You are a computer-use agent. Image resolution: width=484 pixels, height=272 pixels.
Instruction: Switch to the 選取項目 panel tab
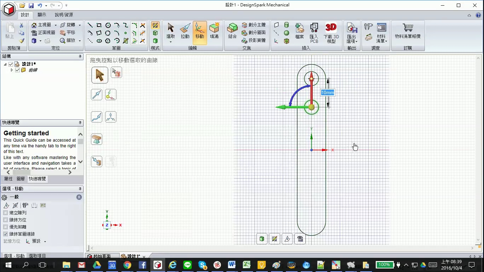[37, 256]
